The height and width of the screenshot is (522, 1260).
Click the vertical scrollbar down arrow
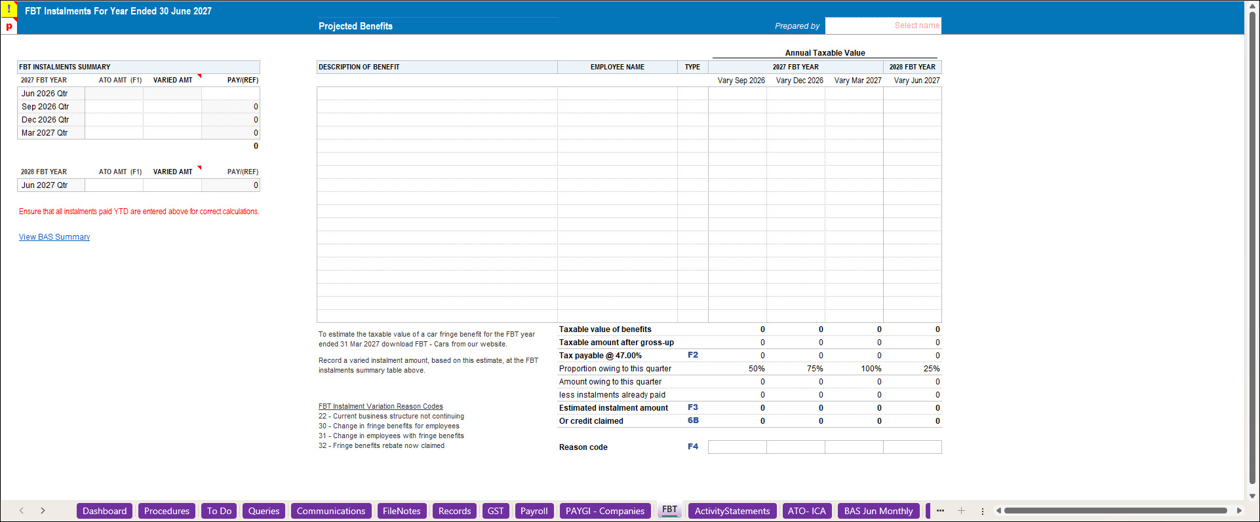1252,496
